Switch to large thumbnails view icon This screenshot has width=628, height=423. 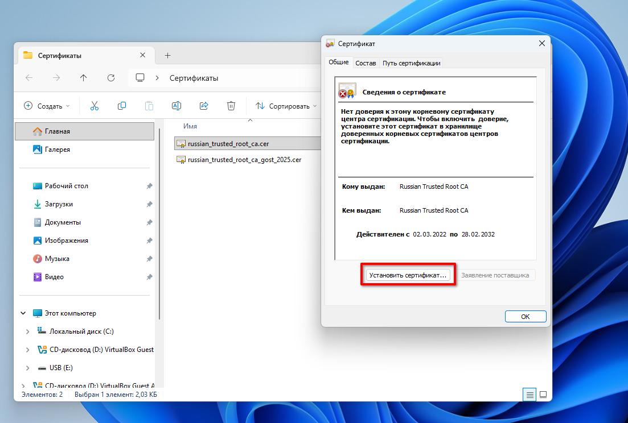point(543,395)
